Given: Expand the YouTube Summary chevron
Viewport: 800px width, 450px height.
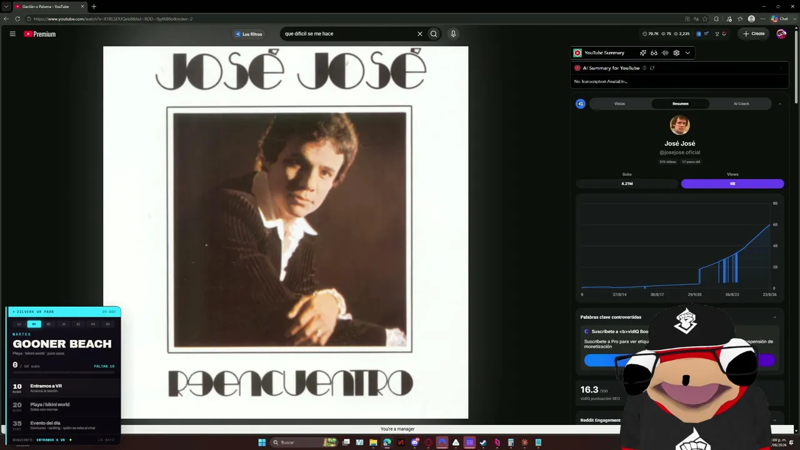Looking at the screenshot, I should click(x=687, y=53).
